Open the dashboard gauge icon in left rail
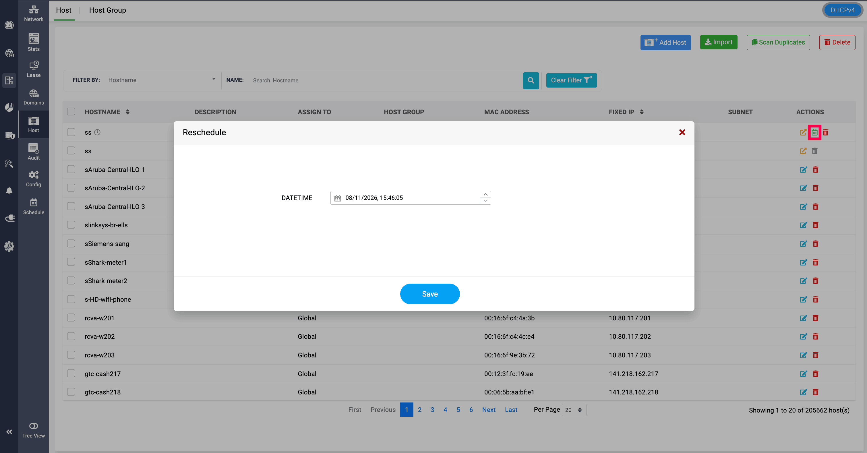Image resolution: width=867 pixels, height=453 pixels. pos(9,25)
